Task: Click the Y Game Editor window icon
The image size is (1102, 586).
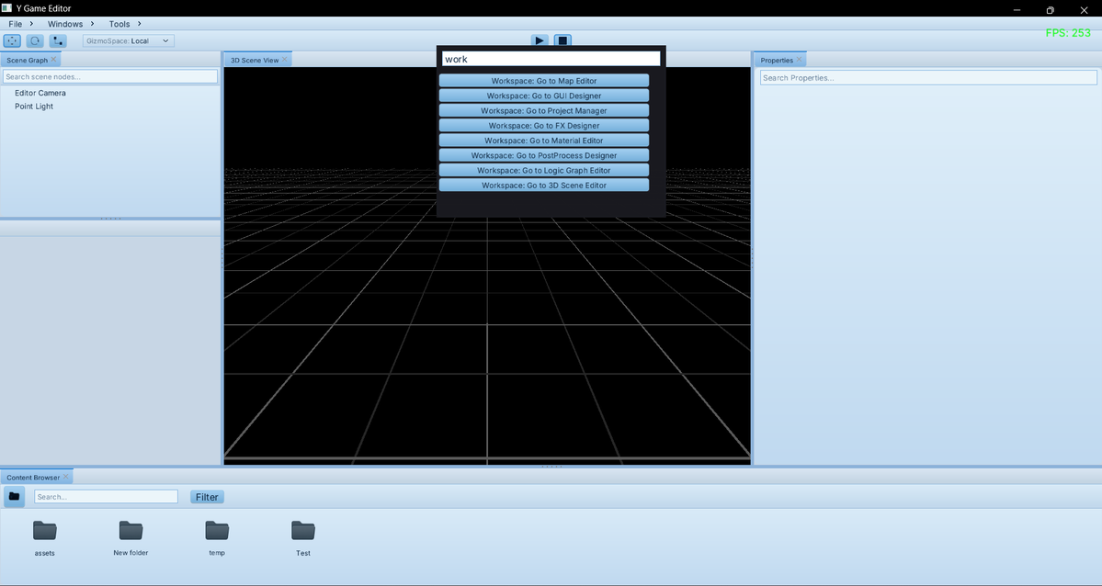Action: click(7, 7)
